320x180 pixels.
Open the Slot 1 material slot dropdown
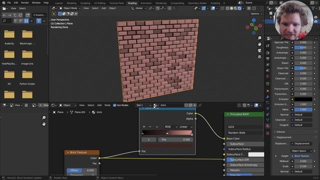coord(143,105)
